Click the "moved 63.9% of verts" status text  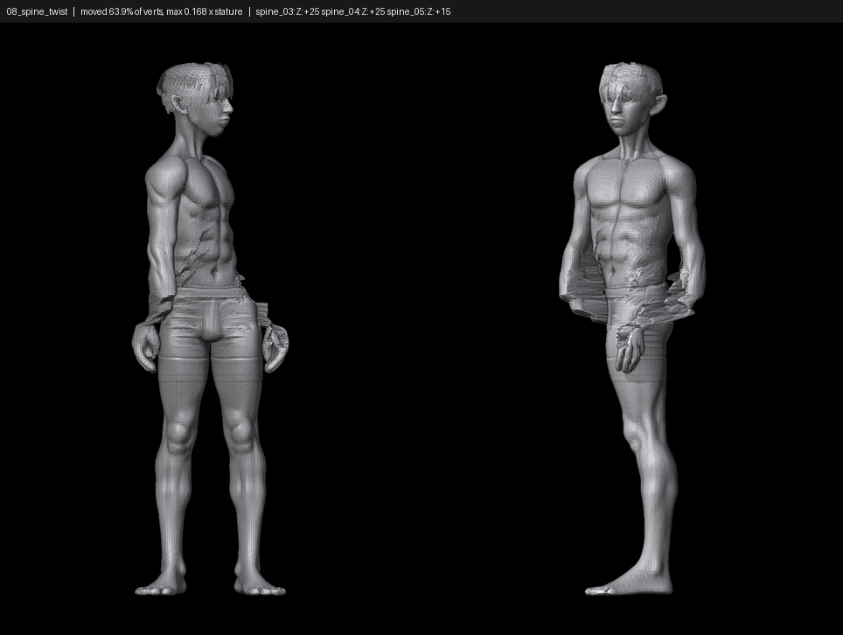click(122, 11)
